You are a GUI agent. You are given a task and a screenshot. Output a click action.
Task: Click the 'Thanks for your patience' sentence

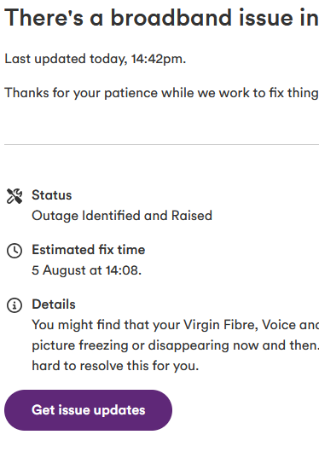point(161,93)
